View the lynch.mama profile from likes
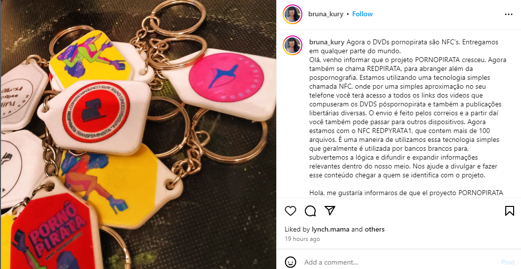This screenshot has width=521, height=269. pyautogui.click(x=330, y=230)
